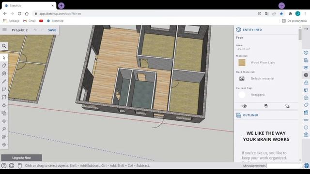Choose the Eraser tool
Viewport: 310px width, 174px height.
pos(4,66)
